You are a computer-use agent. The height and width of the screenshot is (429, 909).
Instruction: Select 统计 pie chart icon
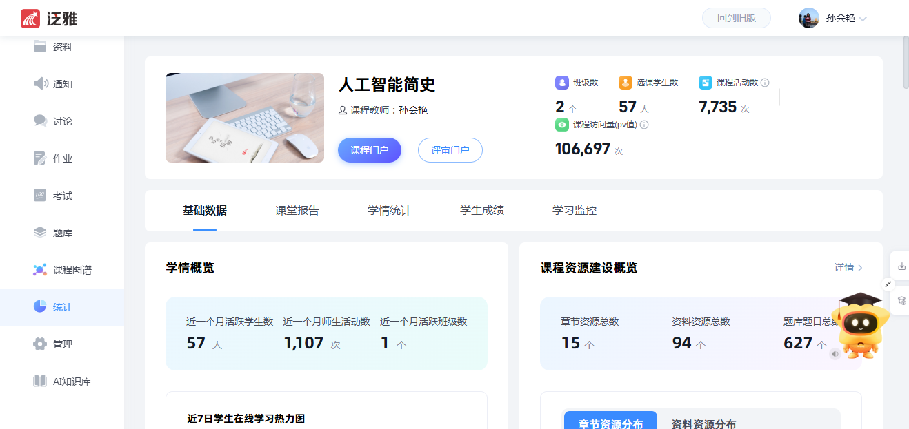[40, 307]
